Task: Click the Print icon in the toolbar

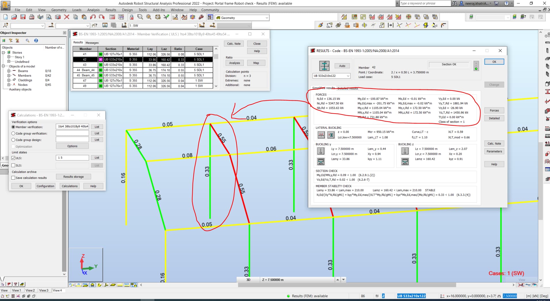Action: pyautogui.click(x=32, y=17)
